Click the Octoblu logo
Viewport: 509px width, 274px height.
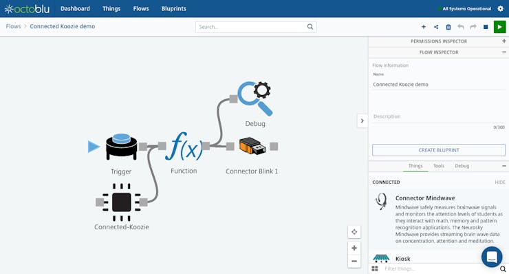[27, 9]
